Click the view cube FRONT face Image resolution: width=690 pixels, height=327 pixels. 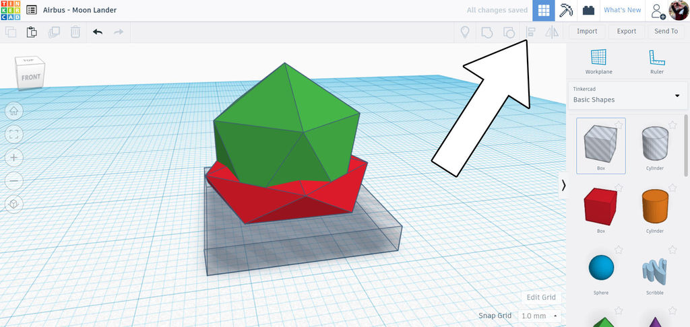point(30,77)
